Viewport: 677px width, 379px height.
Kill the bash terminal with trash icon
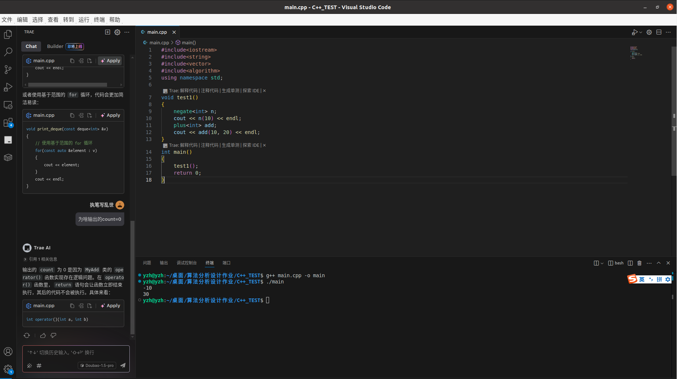pyautogui.click(x=640, y=263)
